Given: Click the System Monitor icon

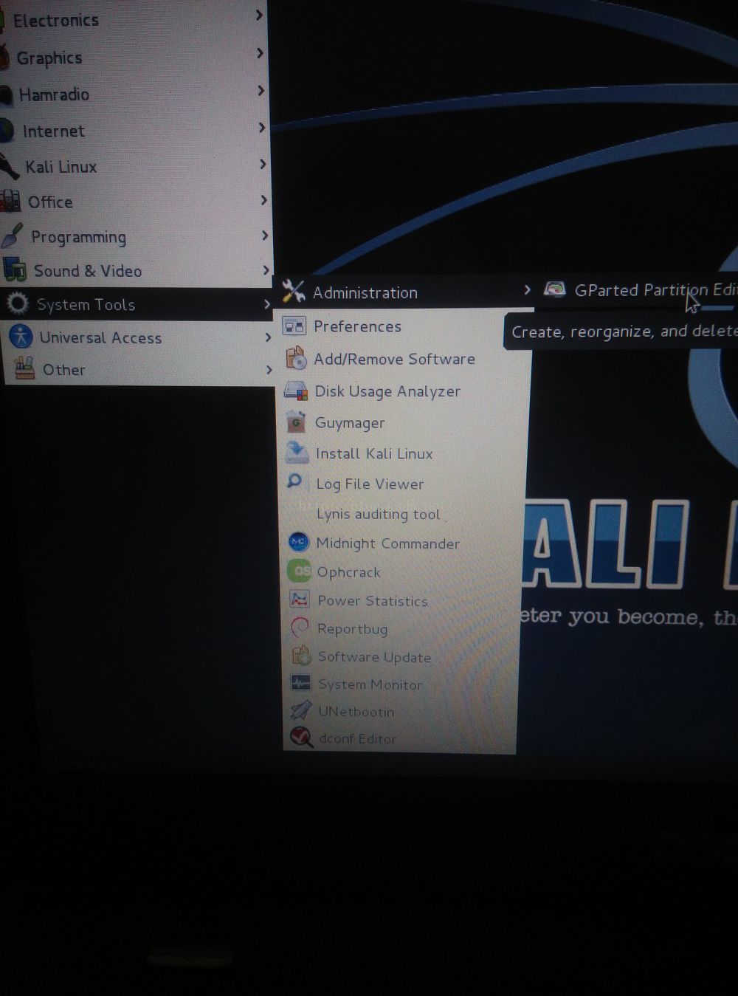Looking at the screenshot, I should click(301, 684).
